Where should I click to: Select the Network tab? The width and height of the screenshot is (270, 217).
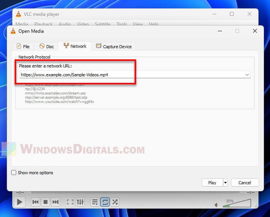coord(75,46)
